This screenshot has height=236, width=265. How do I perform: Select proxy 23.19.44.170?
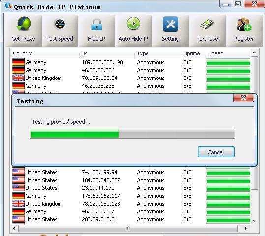[x=131, y=188]
